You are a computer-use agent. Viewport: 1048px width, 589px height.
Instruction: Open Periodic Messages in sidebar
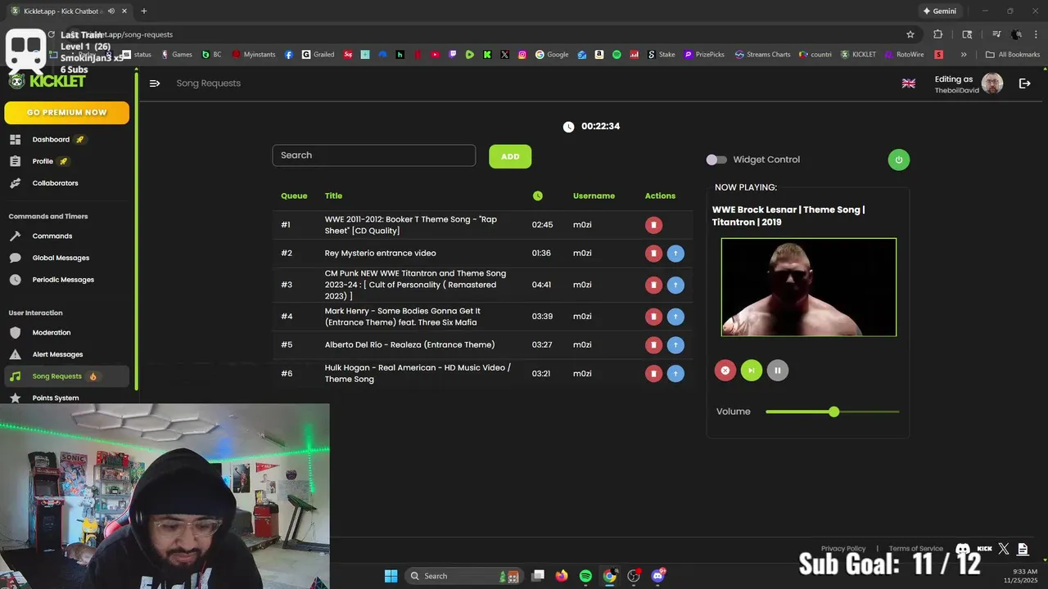(x=63, y=280)
